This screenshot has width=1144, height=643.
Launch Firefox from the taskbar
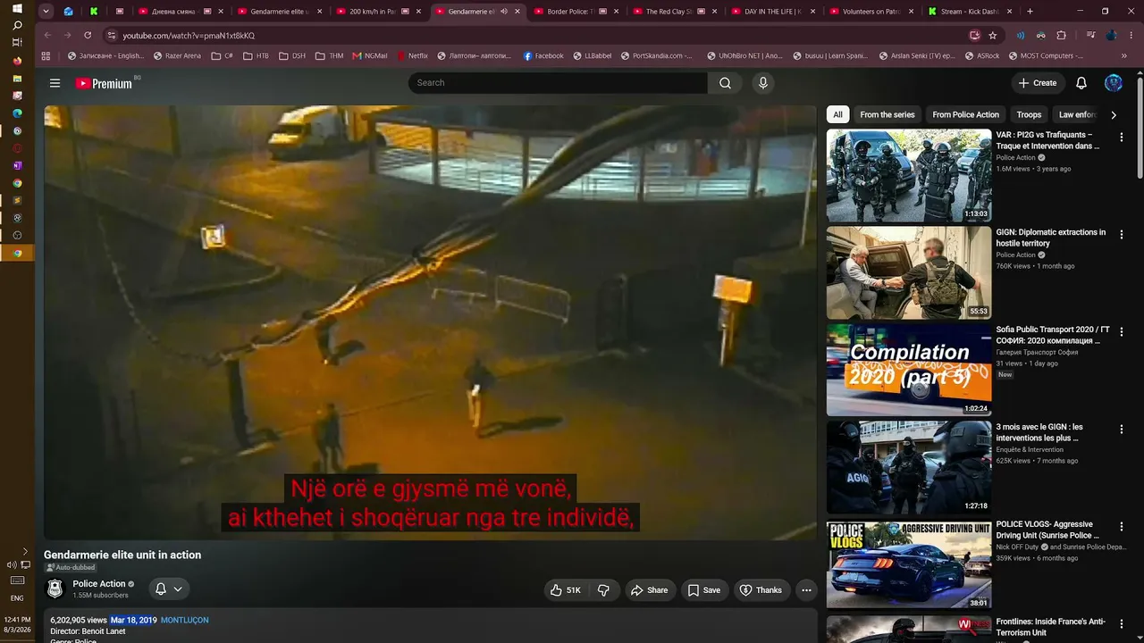click(17, 61)
